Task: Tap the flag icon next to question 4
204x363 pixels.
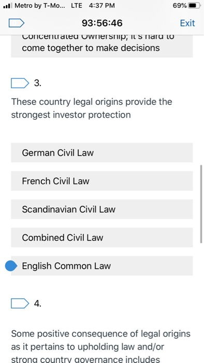Action: (20, 303)
